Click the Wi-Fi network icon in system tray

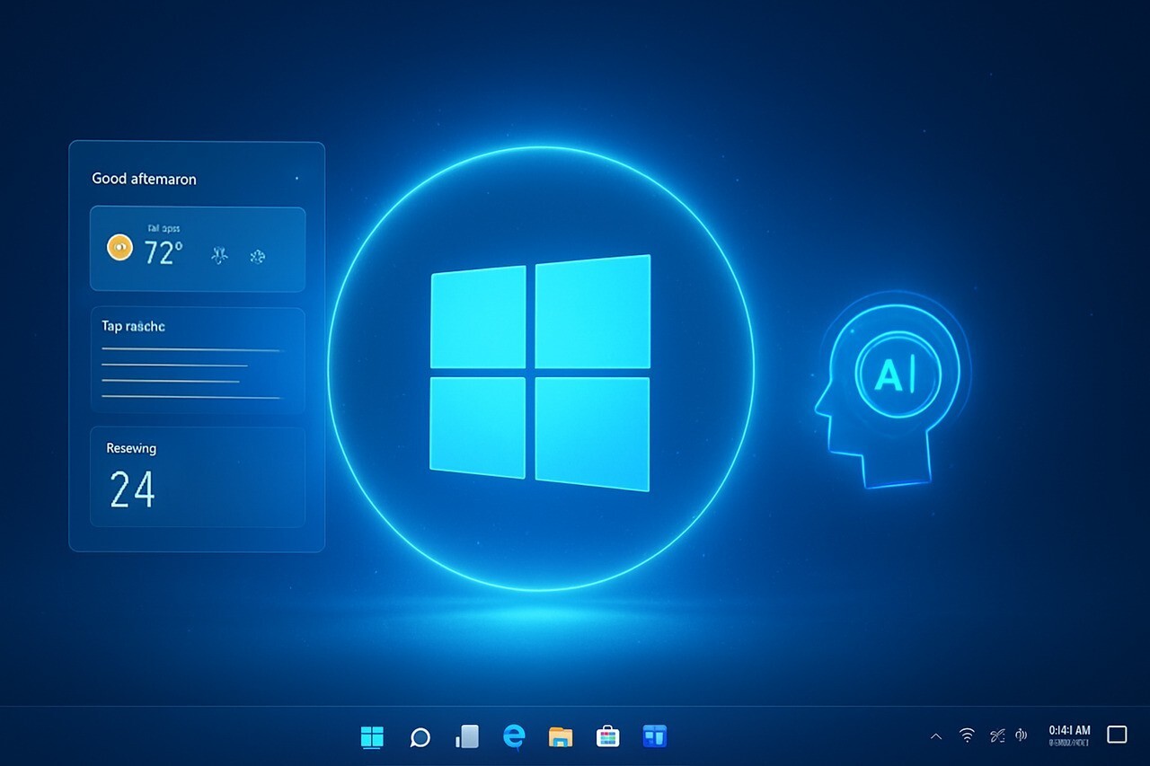point(967,735)
